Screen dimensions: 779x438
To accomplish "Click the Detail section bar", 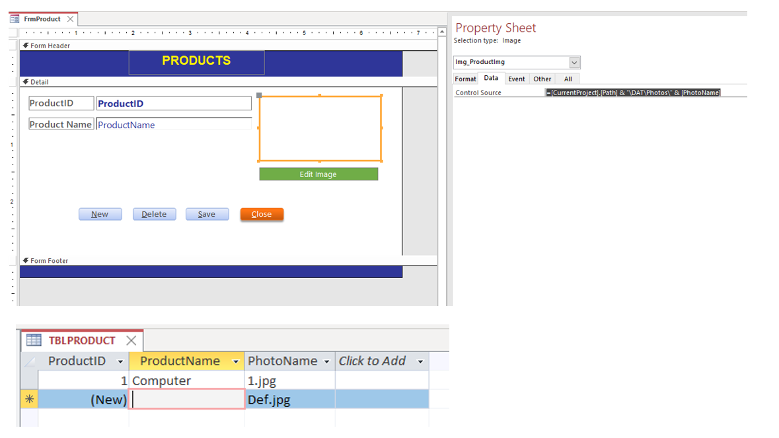I will click(229, 82).
